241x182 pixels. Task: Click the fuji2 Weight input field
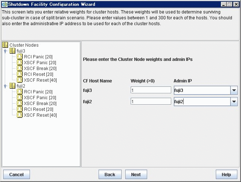click(x=151, y=101)
